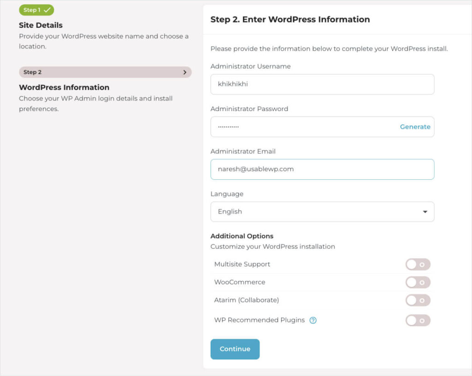This screenshot has width=472, height=376.
Task: Click the Multisite Support label
Action: [242, 264]
